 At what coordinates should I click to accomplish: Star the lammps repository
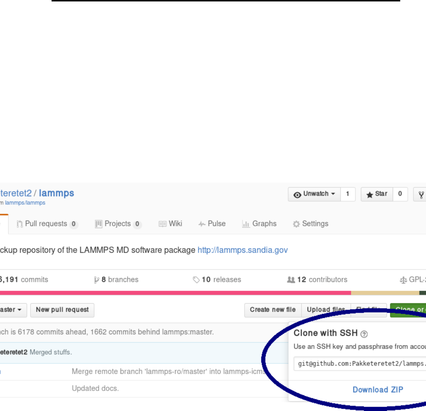click(x=377, y=194)
